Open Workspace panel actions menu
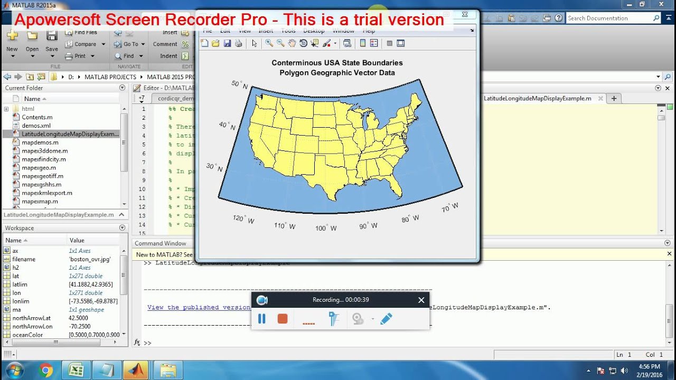 (123, 228)
